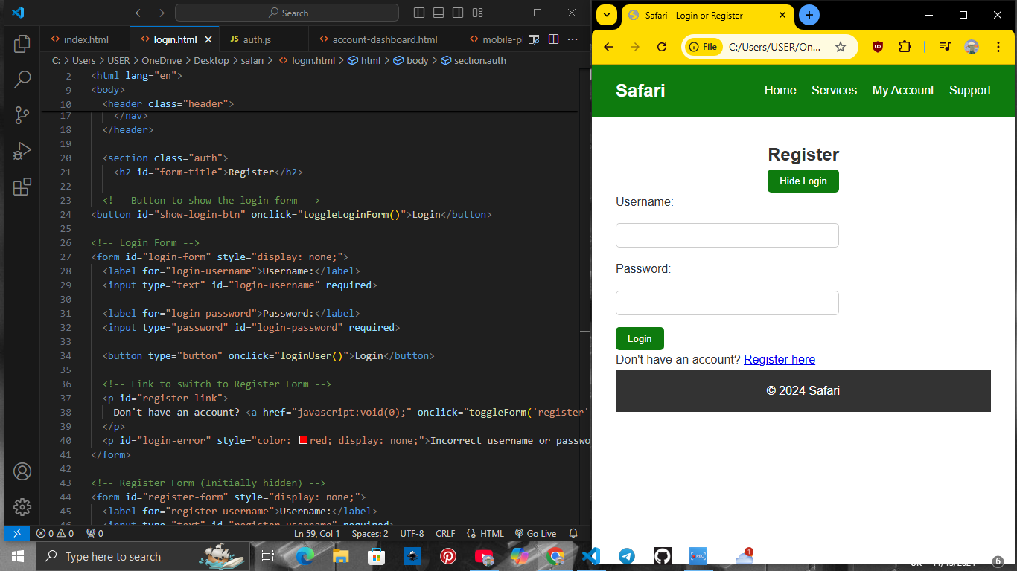Click the red color swatch on line 40
Image resolution: width=1017 pixels, height=571 pixels.
point(302,439)
